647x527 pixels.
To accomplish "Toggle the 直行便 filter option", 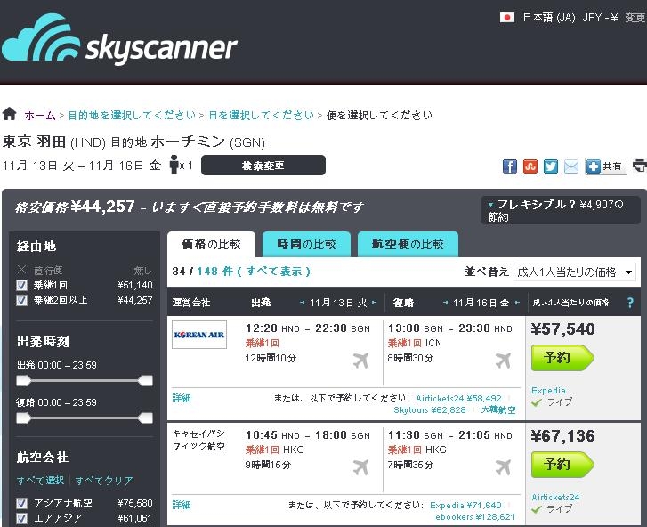I will coord(21,270).
